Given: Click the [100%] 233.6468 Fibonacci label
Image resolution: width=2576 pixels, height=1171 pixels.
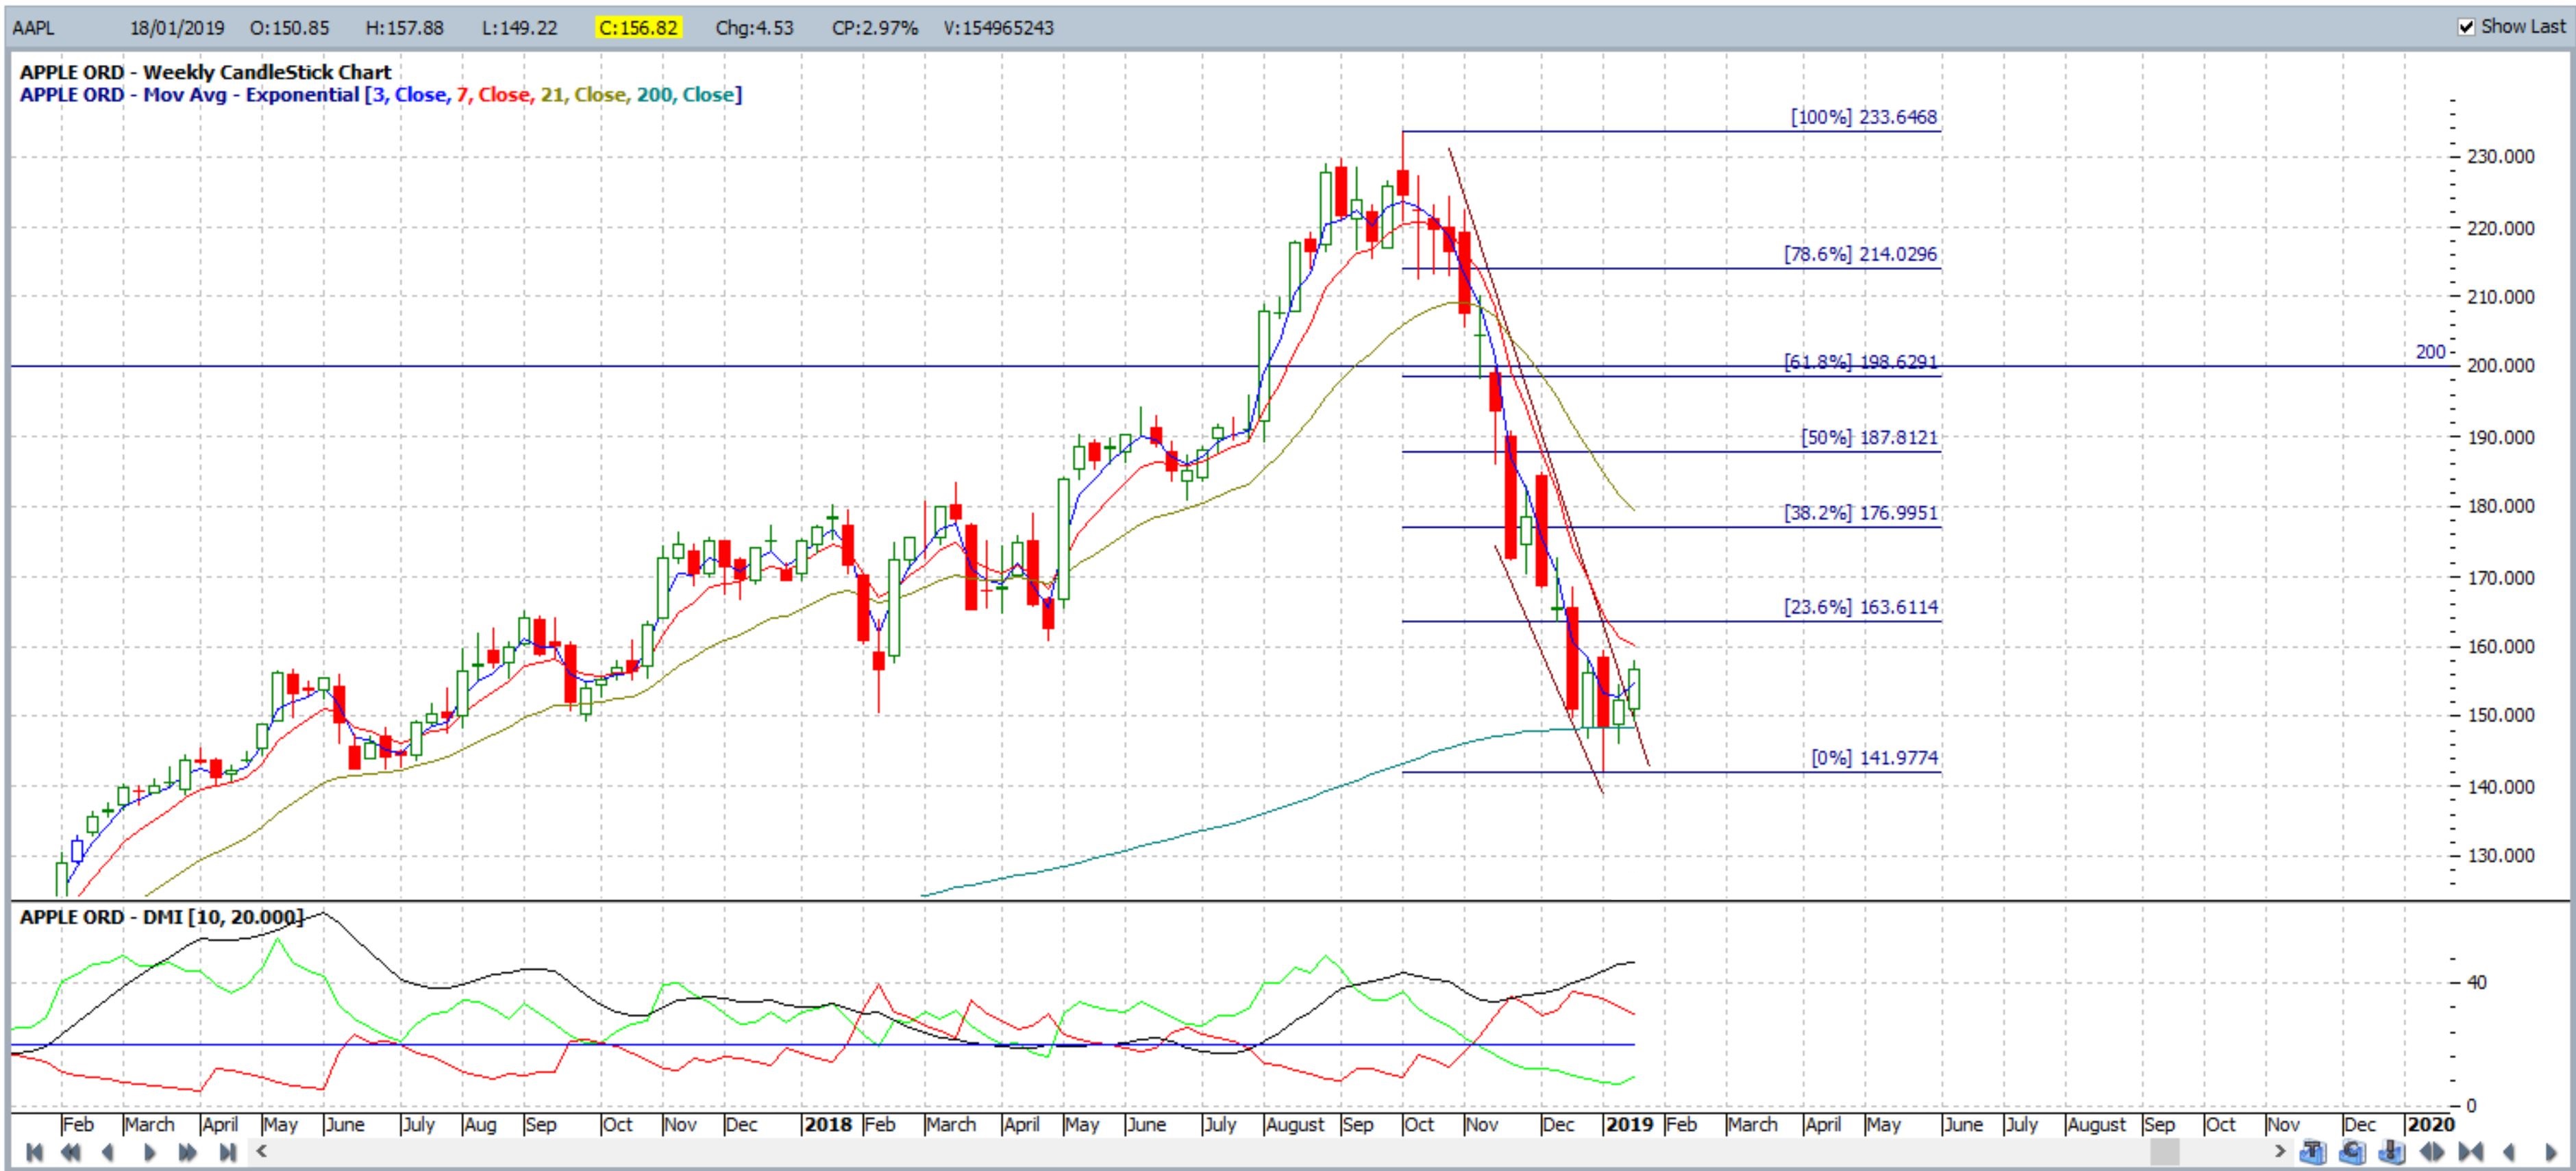Looking at the screenshot, I should (1863, 117).
